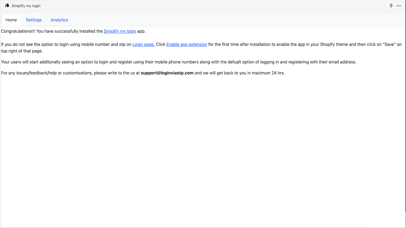This screenshot has width=406, height=228.
Task: Click the shopping bag logo in the header
Action: pyautogui.click(x=7, y=5)
